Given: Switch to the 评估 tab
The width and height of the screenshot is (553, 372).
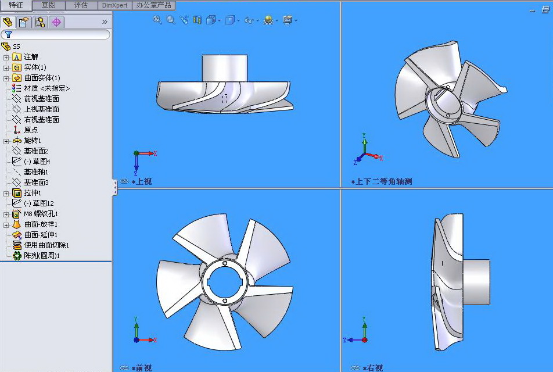Looking at the screenshot, I should click(x=81, y=5).
